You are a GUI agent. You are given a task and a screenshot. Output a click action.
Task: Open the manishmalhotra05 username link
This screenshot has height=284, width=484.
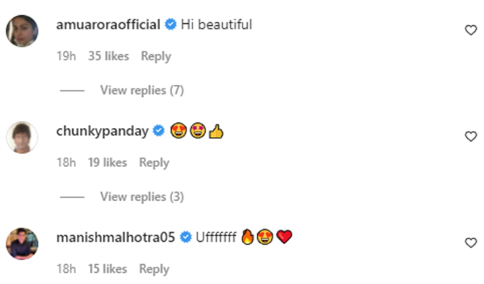click(115, 237)
